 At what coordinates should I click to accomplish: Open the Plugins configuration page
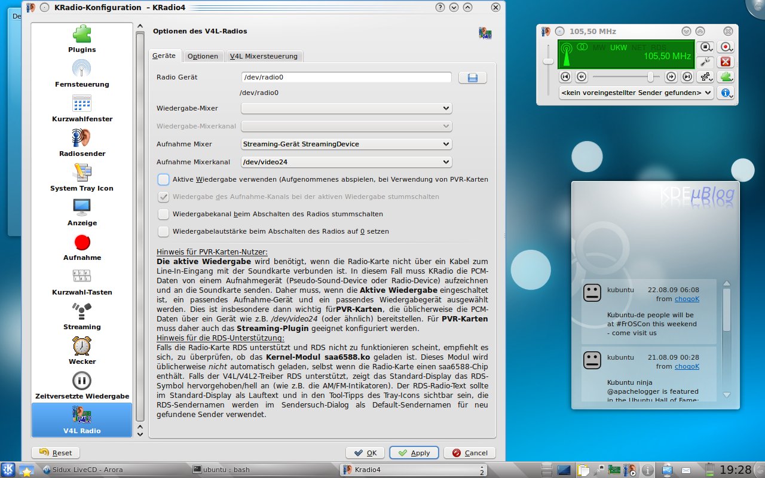(x=82, y=39)
